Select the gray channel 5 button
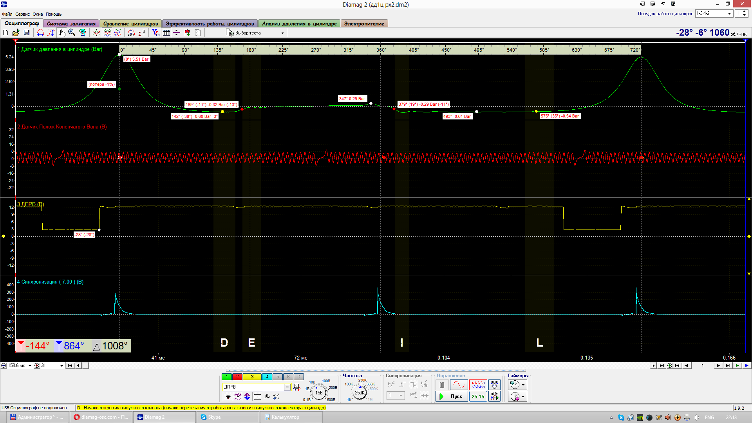 tap(277, 377)
